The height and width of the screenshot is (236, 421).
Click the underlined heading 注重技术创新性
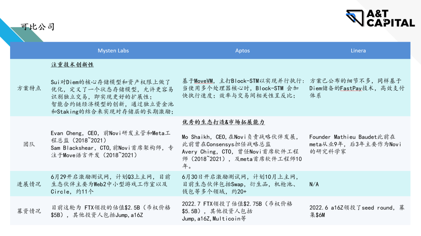[x=72, y=65]
